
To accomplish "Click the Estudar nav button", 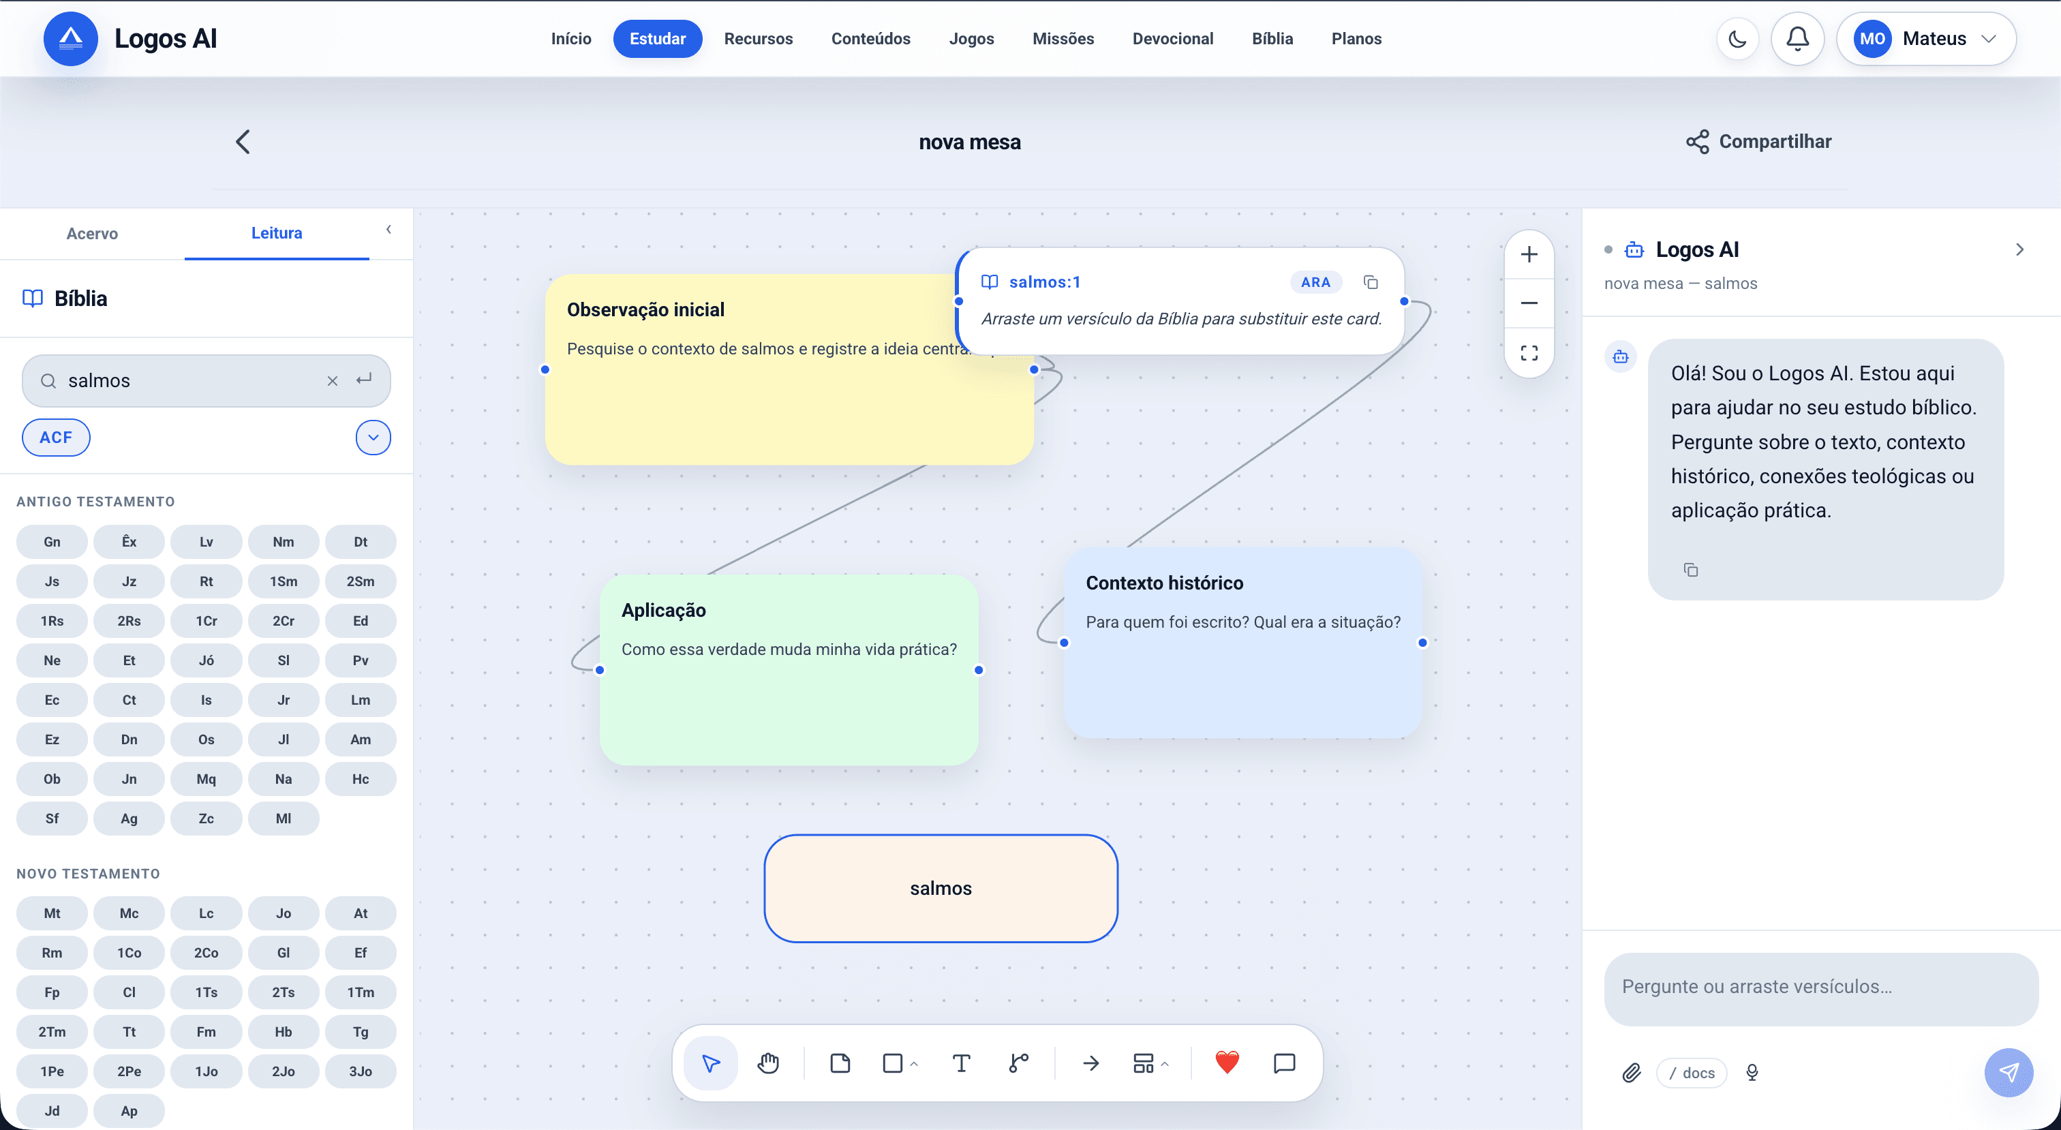I will click(658, 38).
